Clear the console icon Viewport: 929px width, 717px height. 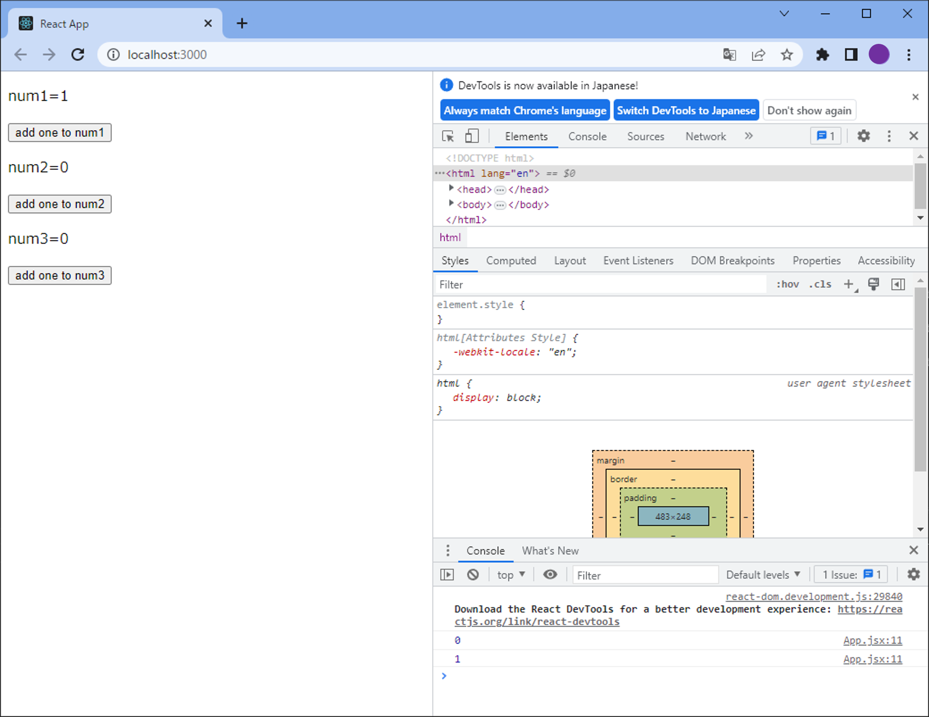pos(473,575)
